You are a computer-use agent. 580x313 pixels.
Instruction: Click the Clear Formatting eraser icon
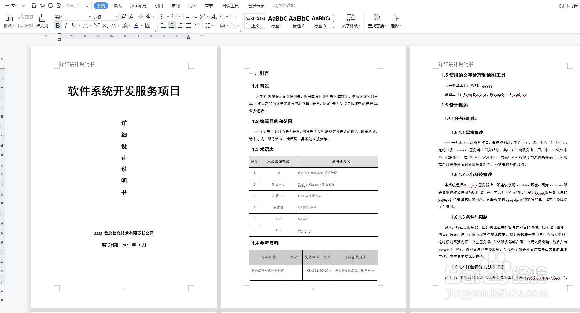[140, 17]
